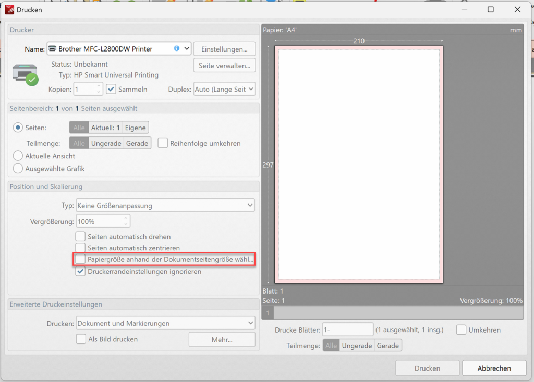Click the Drucke Blätter input field
The height and width of the screenshot is (382, 534).
coord(347,329)
